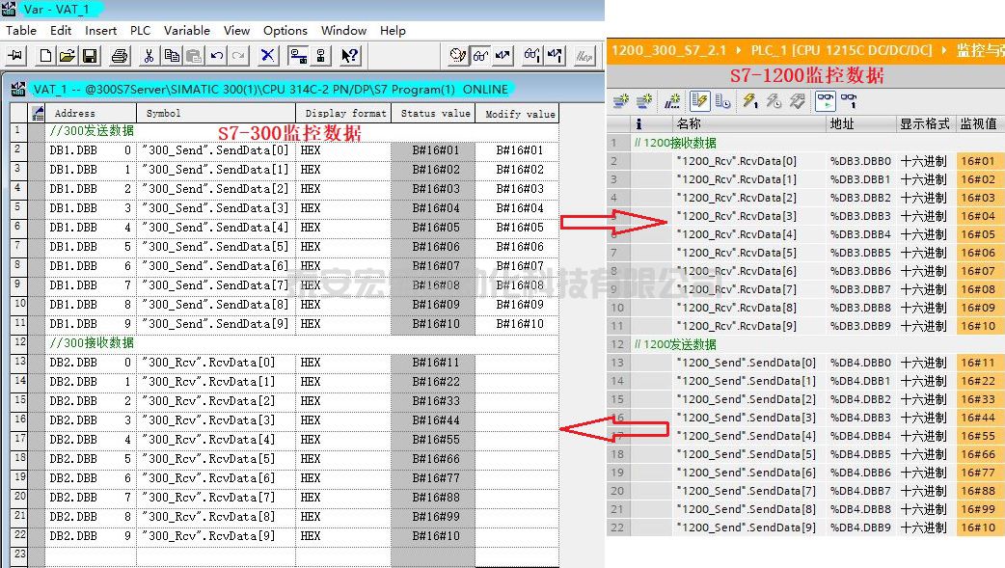Toggle Monitor Variable glasses button in STEP 7
Viewport: 1005px width, 568px height.
coord(480,56)
